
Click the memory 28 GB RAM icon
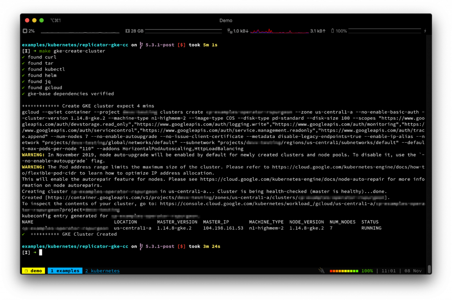tap(127, 31)
